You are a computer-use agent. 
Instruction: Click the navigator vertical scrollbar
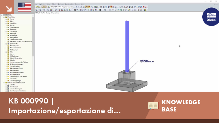(x=33, y=36)
